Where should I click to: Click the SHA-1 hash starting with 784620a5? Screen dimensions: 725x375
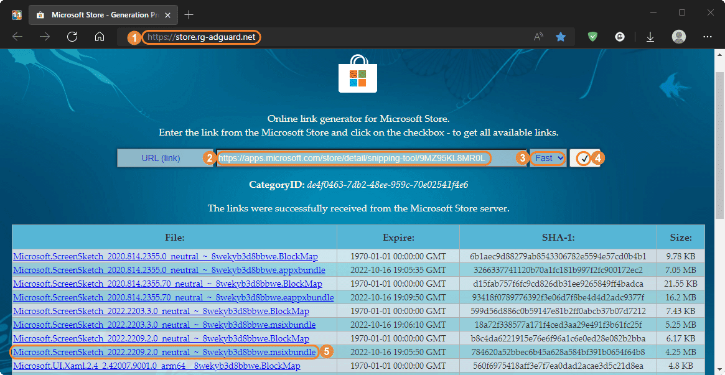(558, 353)
